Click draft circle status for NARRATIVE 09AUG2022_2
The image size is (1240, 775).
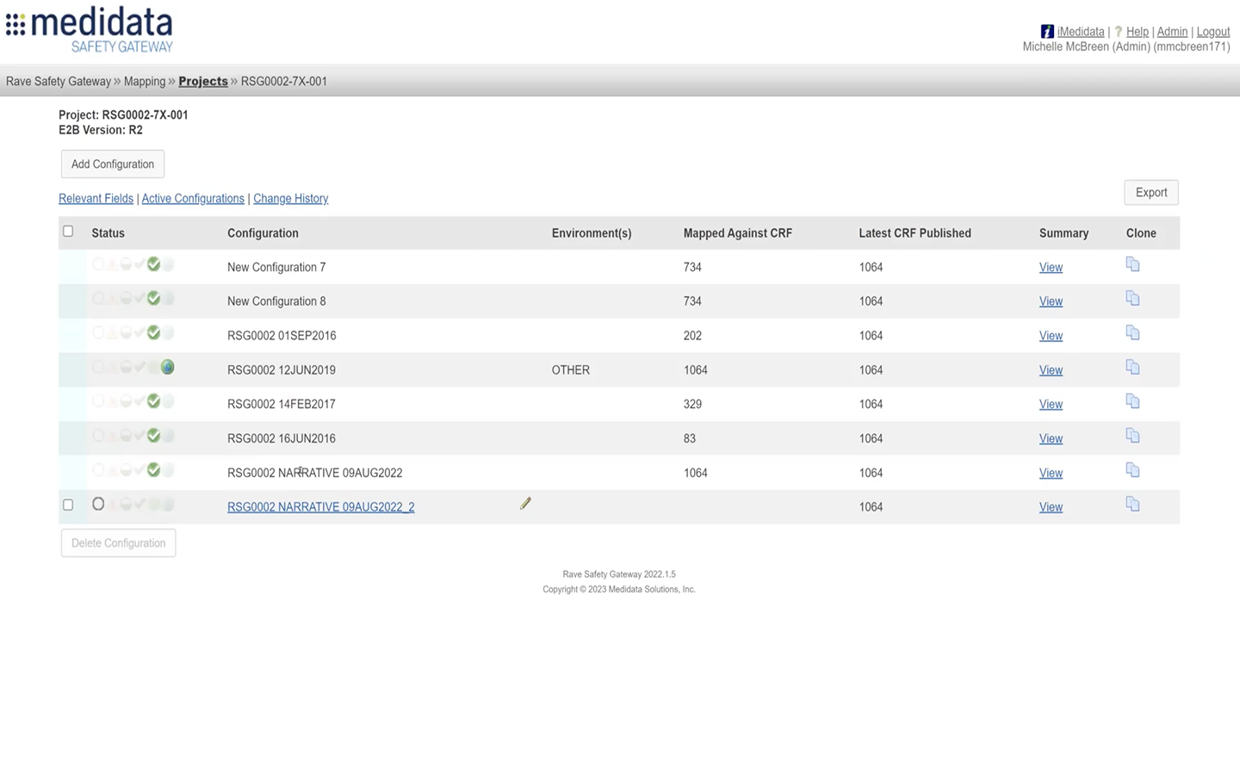(x=98, y=505)
